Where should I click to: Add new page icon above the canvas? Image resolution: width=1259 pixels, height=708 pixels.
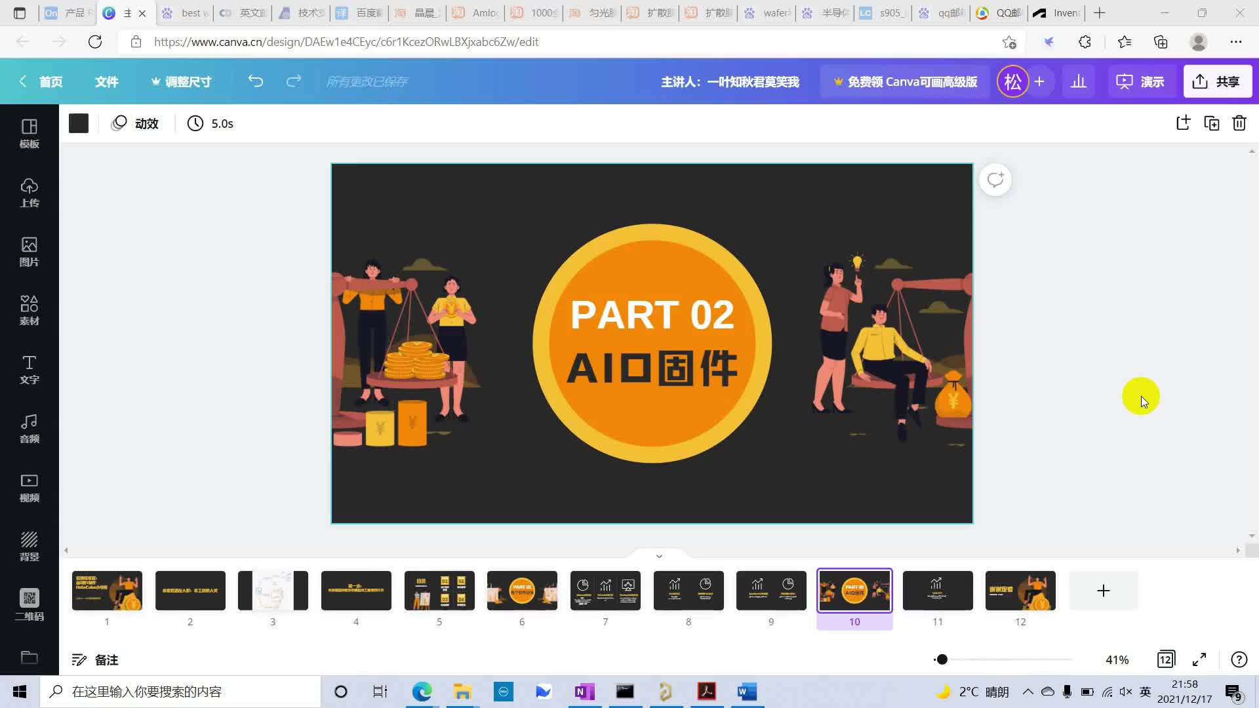pyautogui.click(x=1183, y=123)
